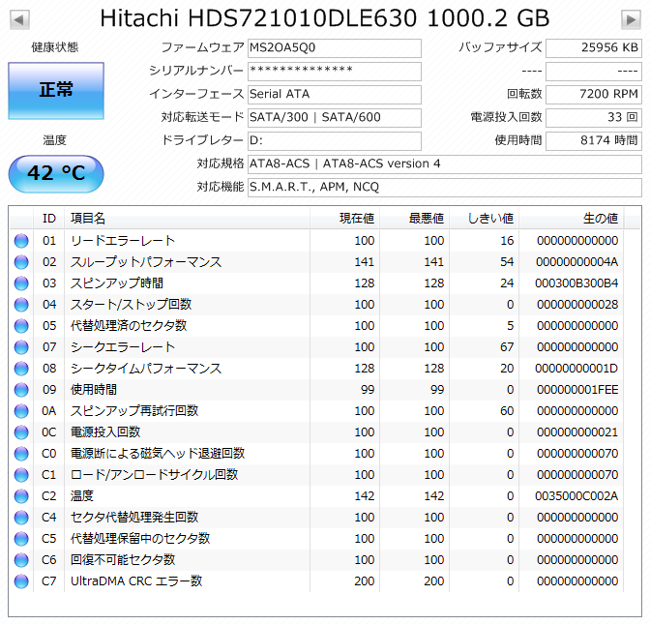Screen dimensions: 650x625
Task: Click the 42 °C temperature indicator
Action: pos(56,174)
